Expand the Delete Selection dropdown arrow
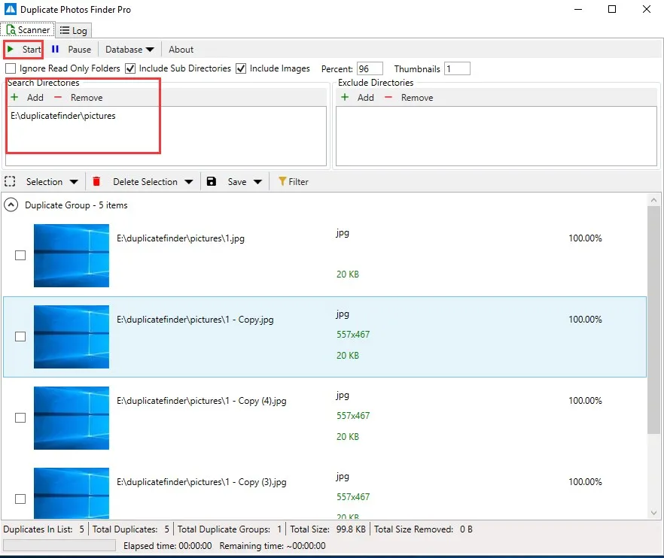Screen dimensions: 664x558 (188, 182)
